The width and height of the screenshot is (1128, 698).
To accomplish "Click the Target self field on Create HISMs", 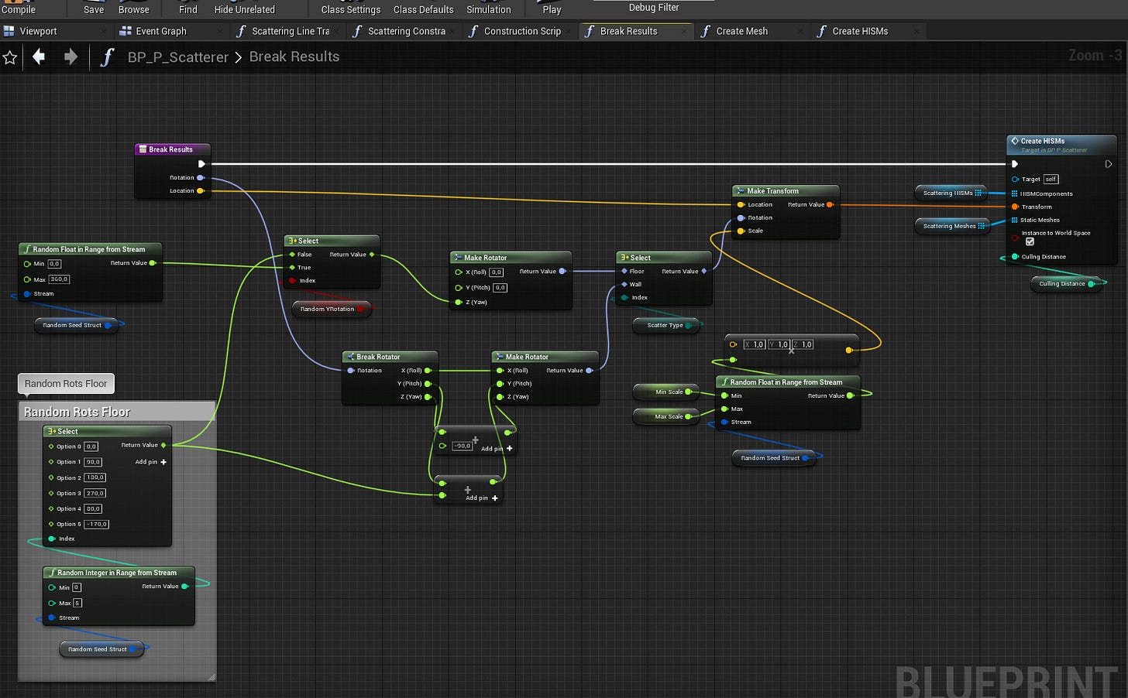I will [1051, 179].
